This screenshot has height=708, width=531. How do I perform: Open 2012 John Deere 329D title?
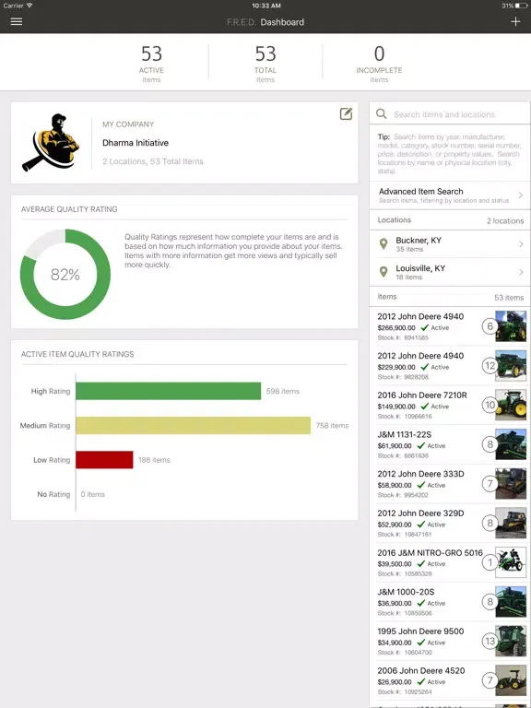pyautogui.click(x=420, y=513)
